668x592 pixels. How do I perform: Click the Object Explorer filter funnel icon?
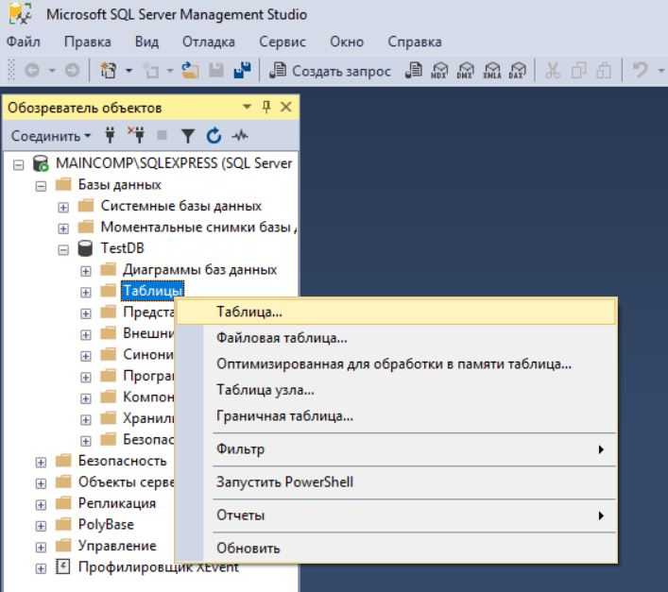(x=187, y=136)
